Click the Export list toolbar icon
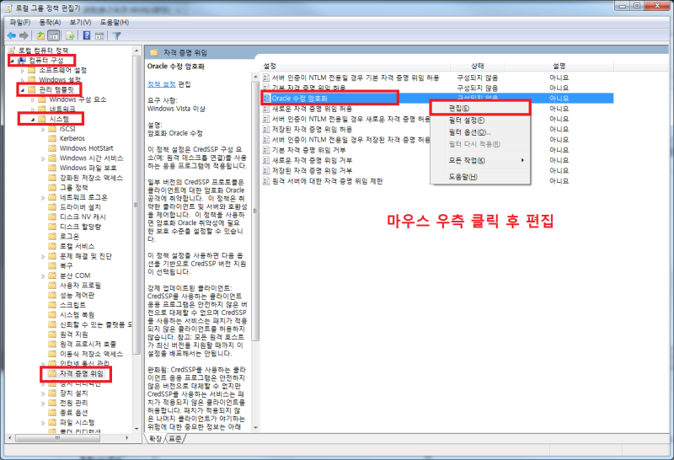 click(71, 35)
